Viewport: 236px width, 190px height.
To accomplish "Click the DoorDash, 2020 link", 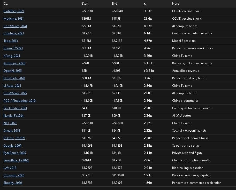I will [x=14, y=78].
